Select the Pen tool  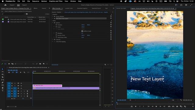pos(2,82)
